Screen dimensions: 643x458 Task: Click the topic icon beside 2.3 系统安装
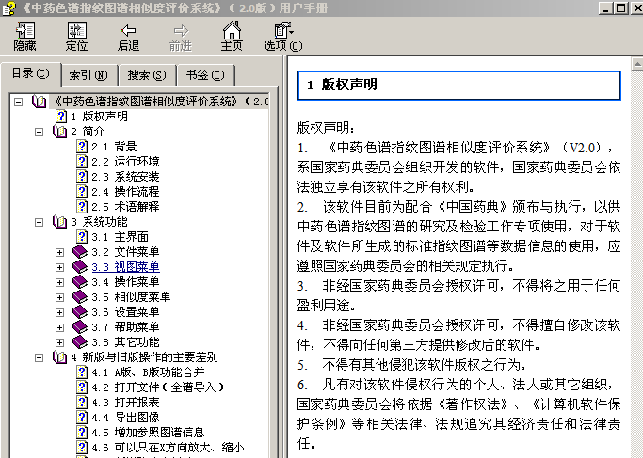point(82,177)
